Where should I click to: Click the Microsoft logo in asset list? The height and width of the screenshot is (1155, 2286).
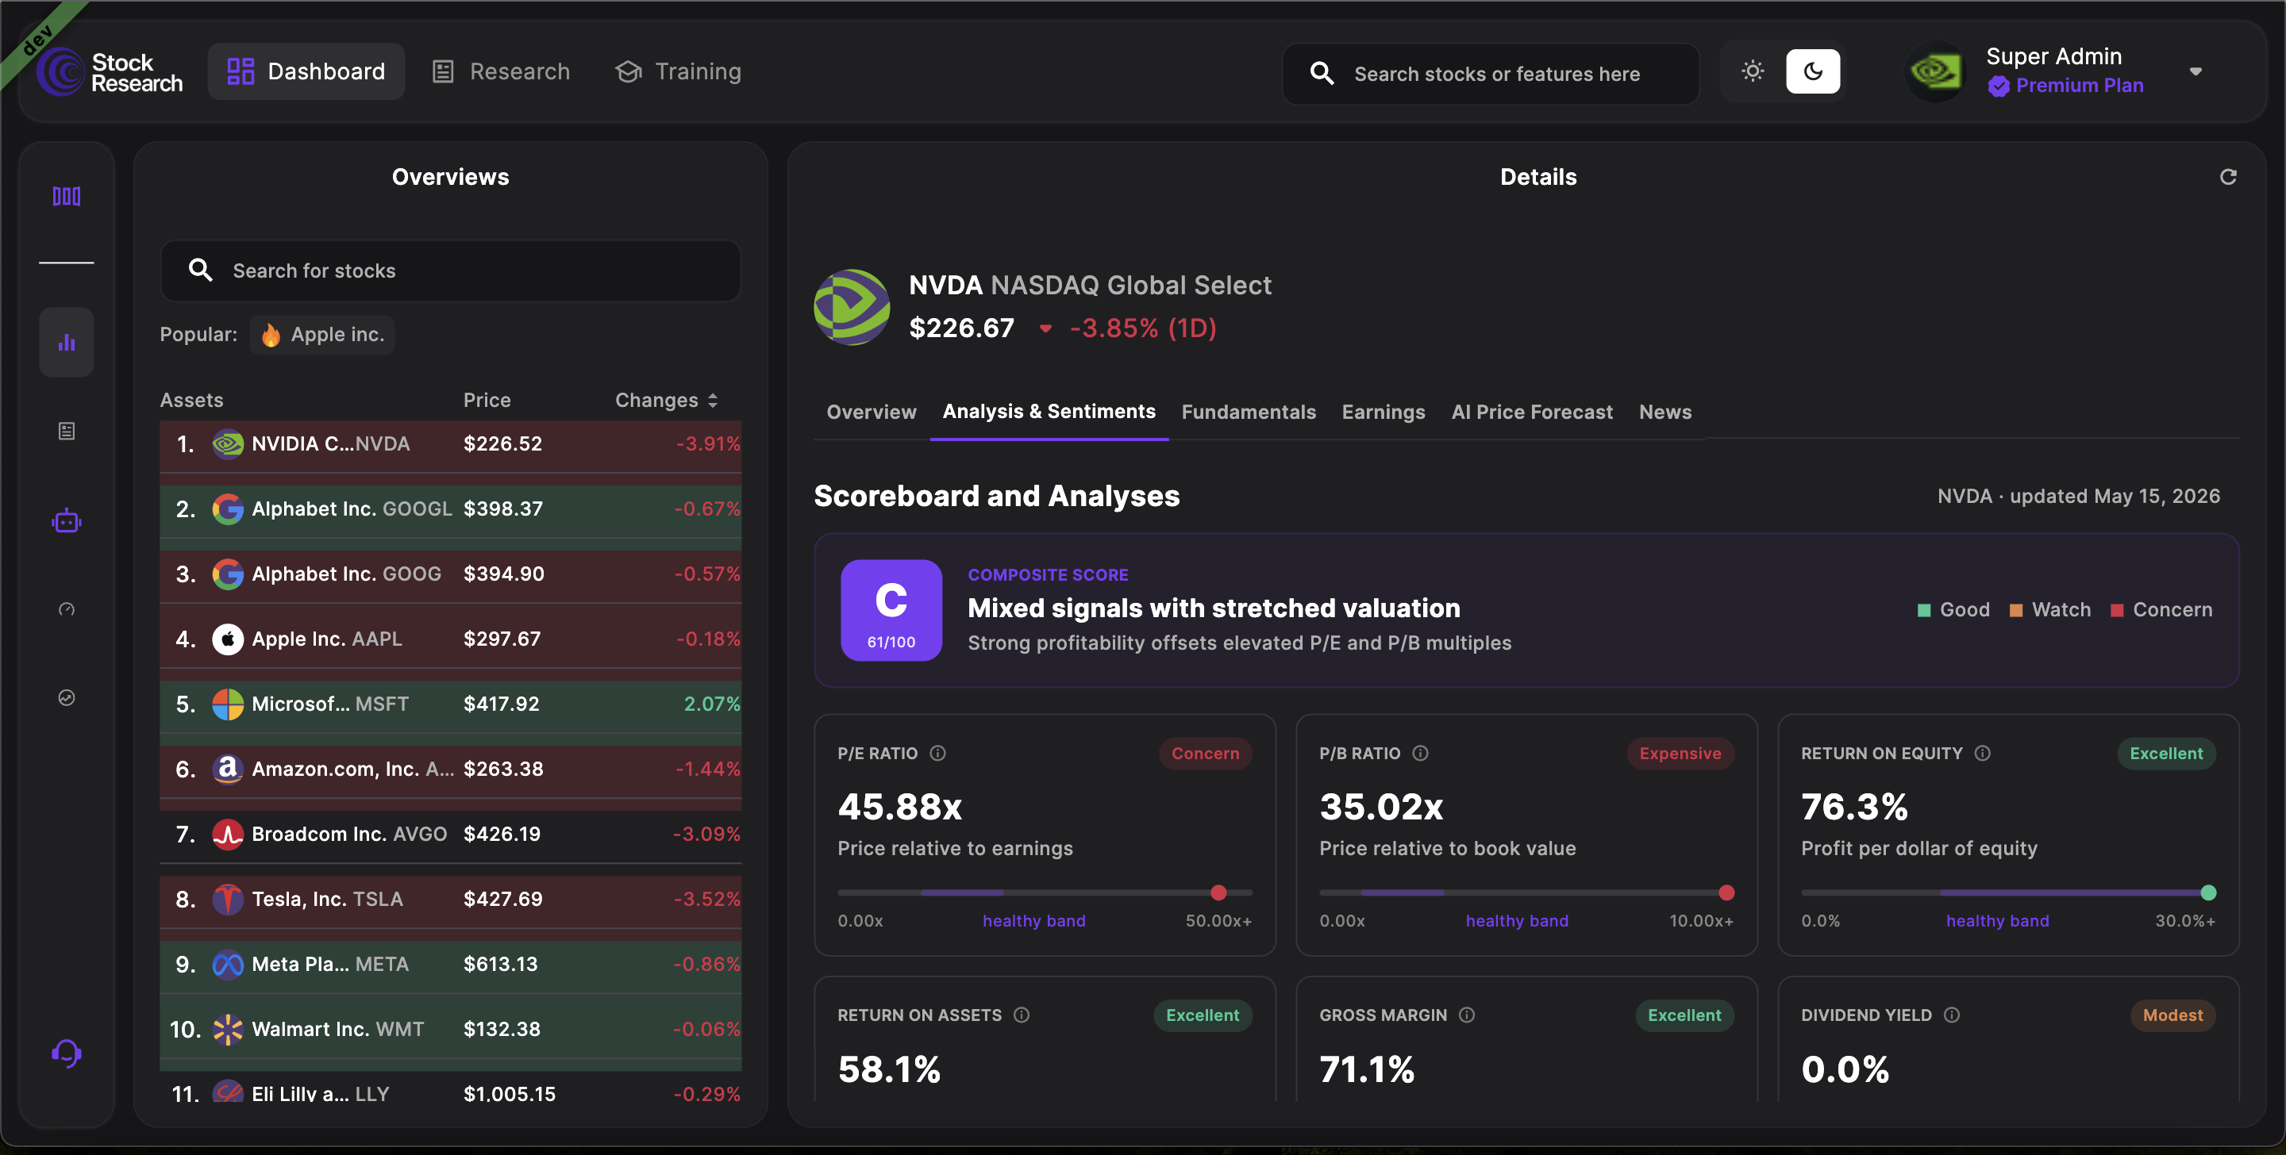(227, 704)
